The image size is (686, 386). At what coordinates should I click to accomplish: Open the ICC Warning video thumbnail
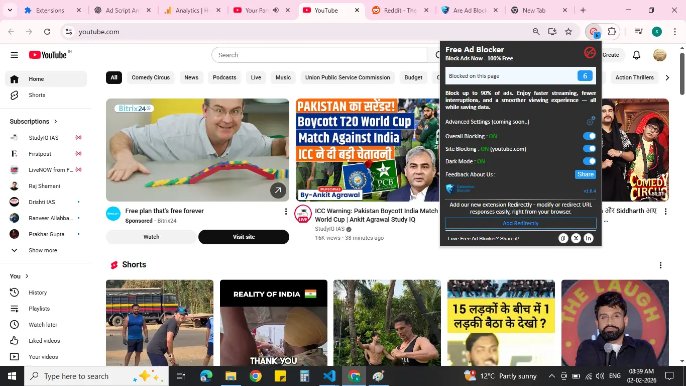368,150
